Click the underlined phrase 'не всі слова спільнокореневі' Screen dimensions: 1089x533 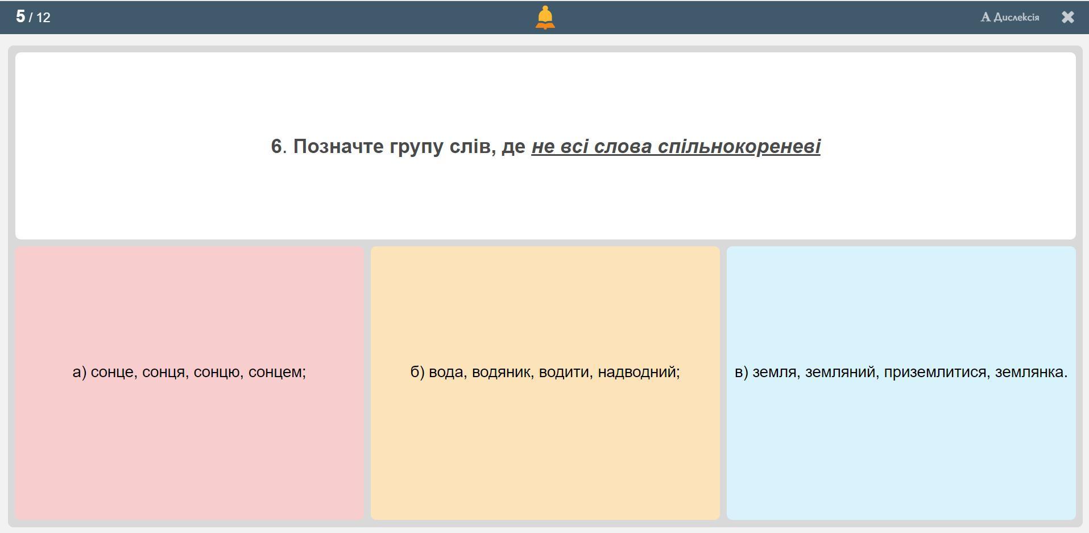coord(676,147)
